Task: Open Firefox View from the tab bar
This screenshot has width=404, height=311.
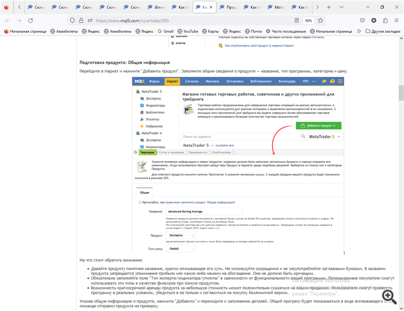Action: click(x=6, y=7)
